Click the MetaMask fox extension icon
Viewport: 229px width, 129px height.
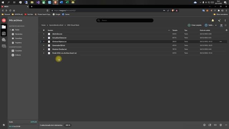point(207,10)
